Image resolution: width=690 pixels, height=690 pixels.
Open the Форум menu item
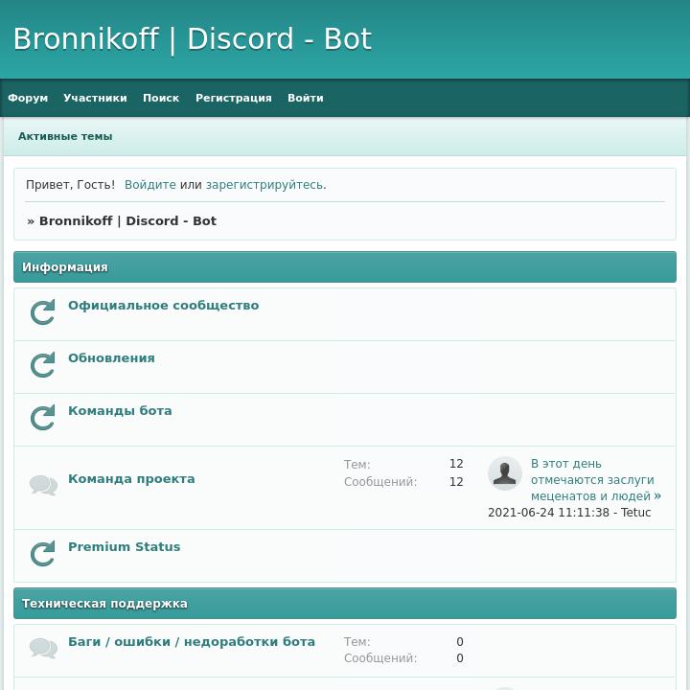coord(28,98)
